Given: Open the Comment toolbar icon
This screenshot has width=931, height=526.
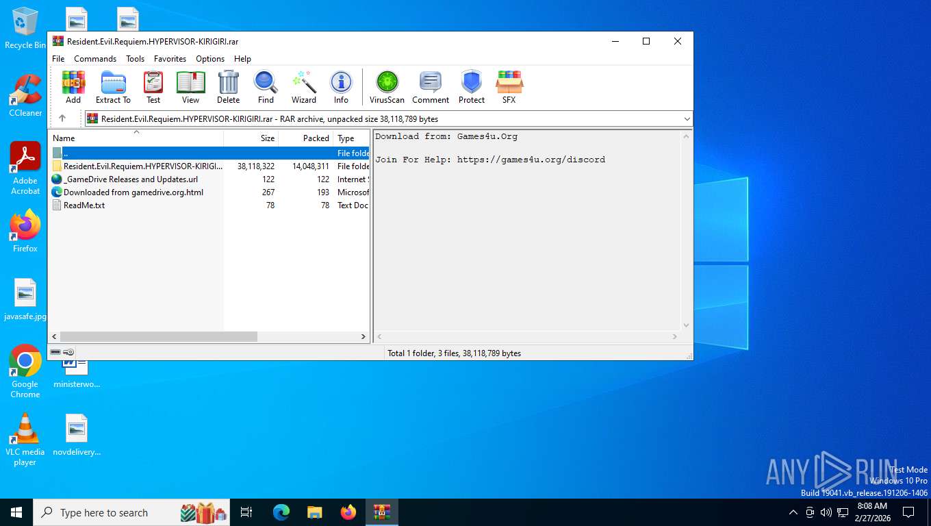Looking at the screenshot, I should 431,87.
